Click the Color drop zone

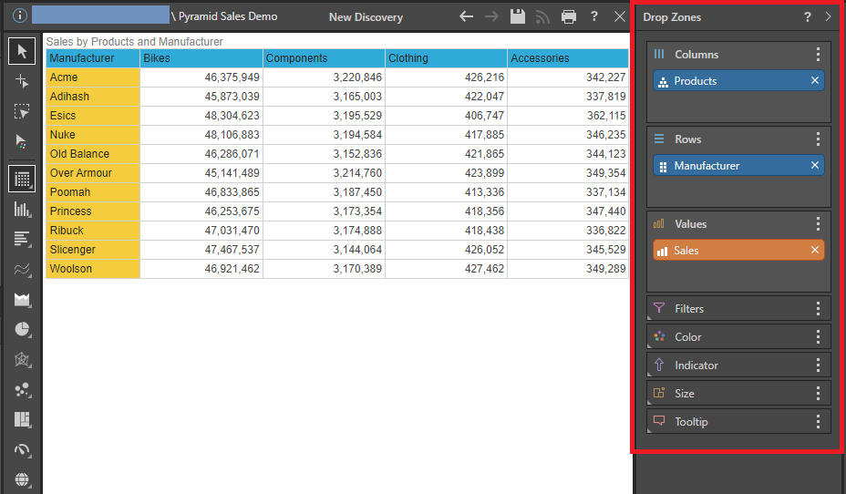pyautogui.click(x=729, y=337)
